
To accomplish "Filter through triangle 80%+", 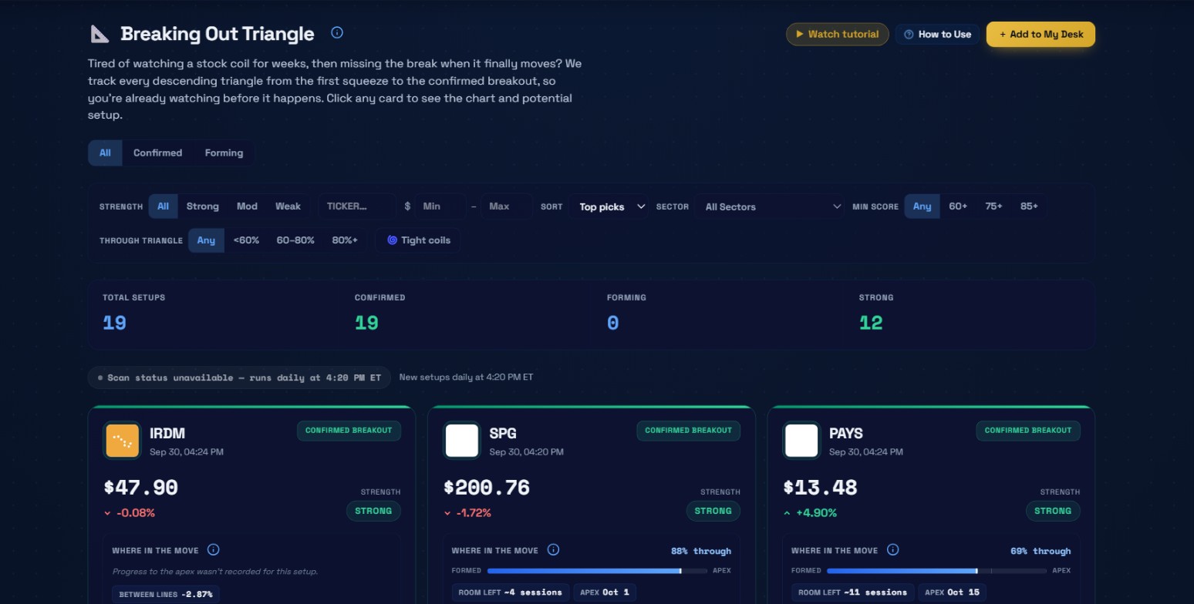I will pyautogui.click(x=345, y=240).
